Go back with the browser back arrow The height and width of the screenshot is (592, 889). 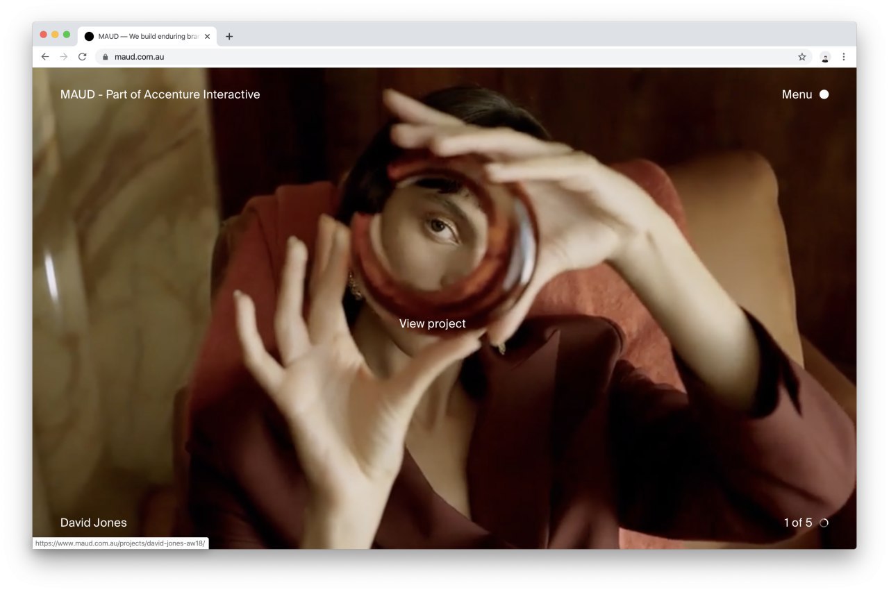[45, 57]
